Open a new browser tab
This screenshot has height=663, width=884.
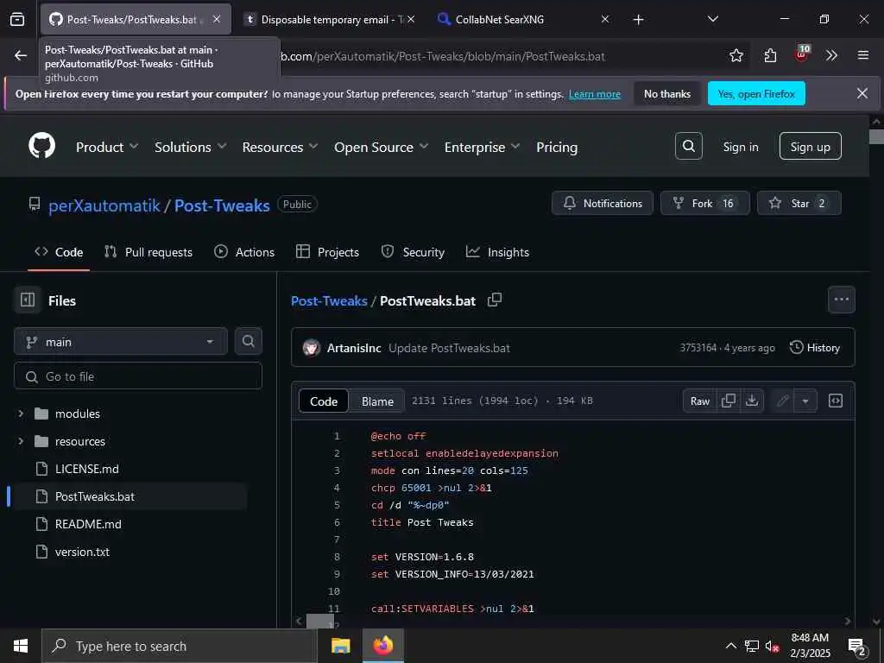click(638, 20)
